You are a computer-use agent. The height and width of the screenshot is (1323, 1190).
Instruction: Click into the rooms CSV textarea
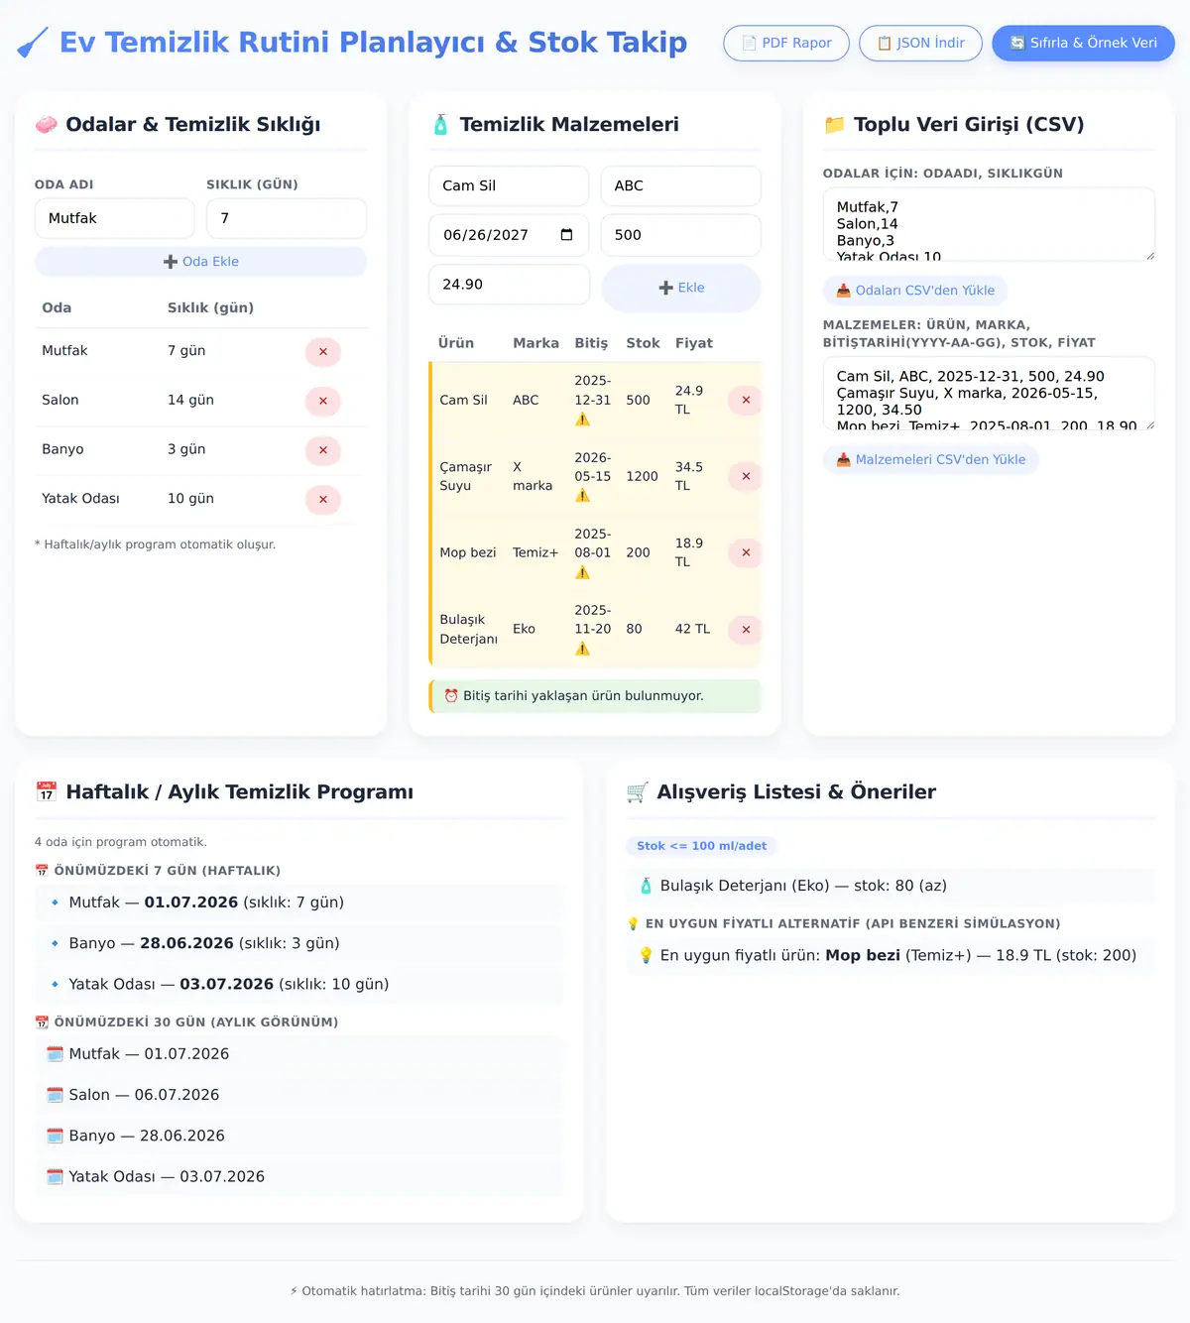989,224
